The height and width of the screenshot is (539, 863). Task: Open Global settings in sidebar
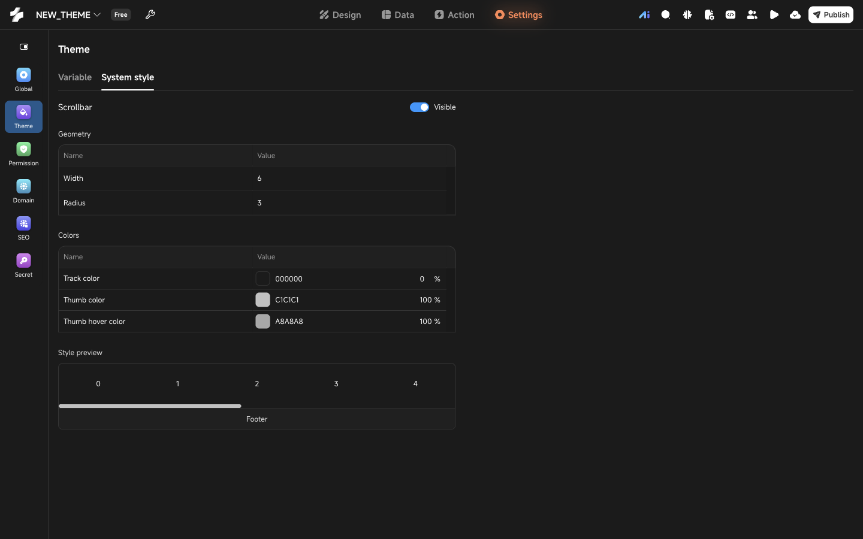point(23,80)
